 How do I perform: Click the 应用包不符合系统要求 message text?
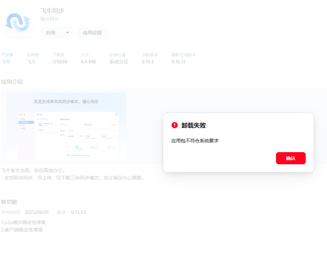[x=195, y=141]
